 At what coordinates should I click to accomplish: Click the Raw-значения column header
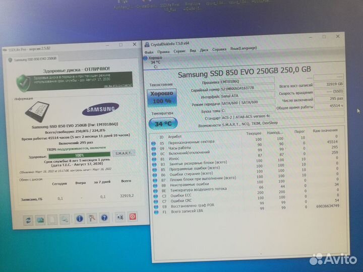[x=325, y=130]
